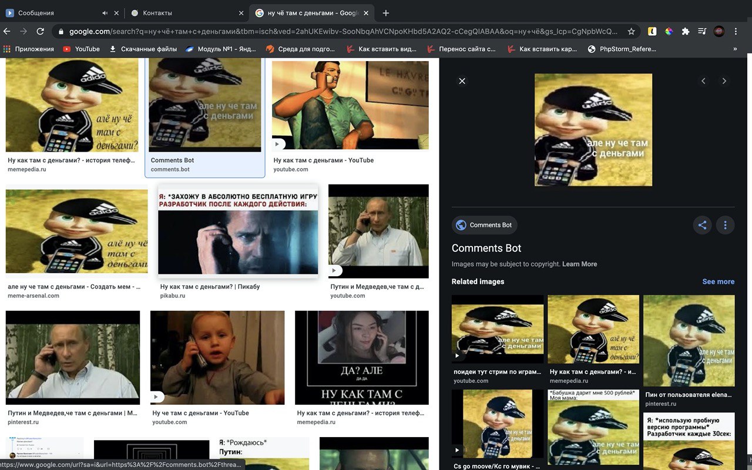Open the Скачанные файлы bookmark

click(143, 49)
